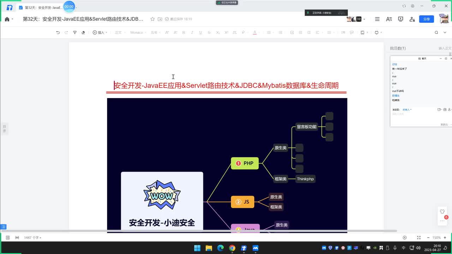Viewport: 452px width, 254px height.
Task: Insert a numbered list
Action: click(281, 32)
